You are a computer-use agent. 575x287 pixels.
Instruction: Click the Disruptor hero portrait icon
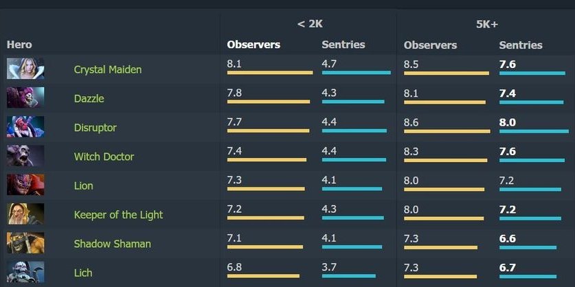pos(25,127)
